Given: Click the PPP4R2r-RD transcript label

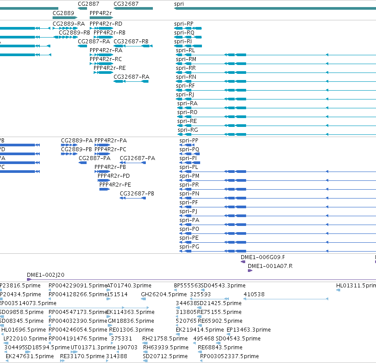Looking at the screenshot, I should point(106,24).
